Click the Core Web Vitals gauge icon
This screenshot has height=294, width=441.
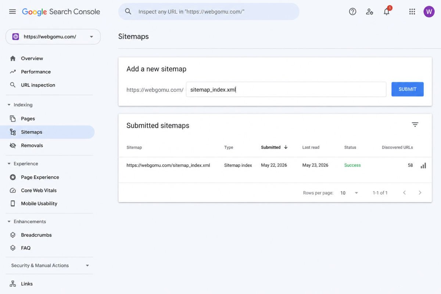(x=13, y=190)
